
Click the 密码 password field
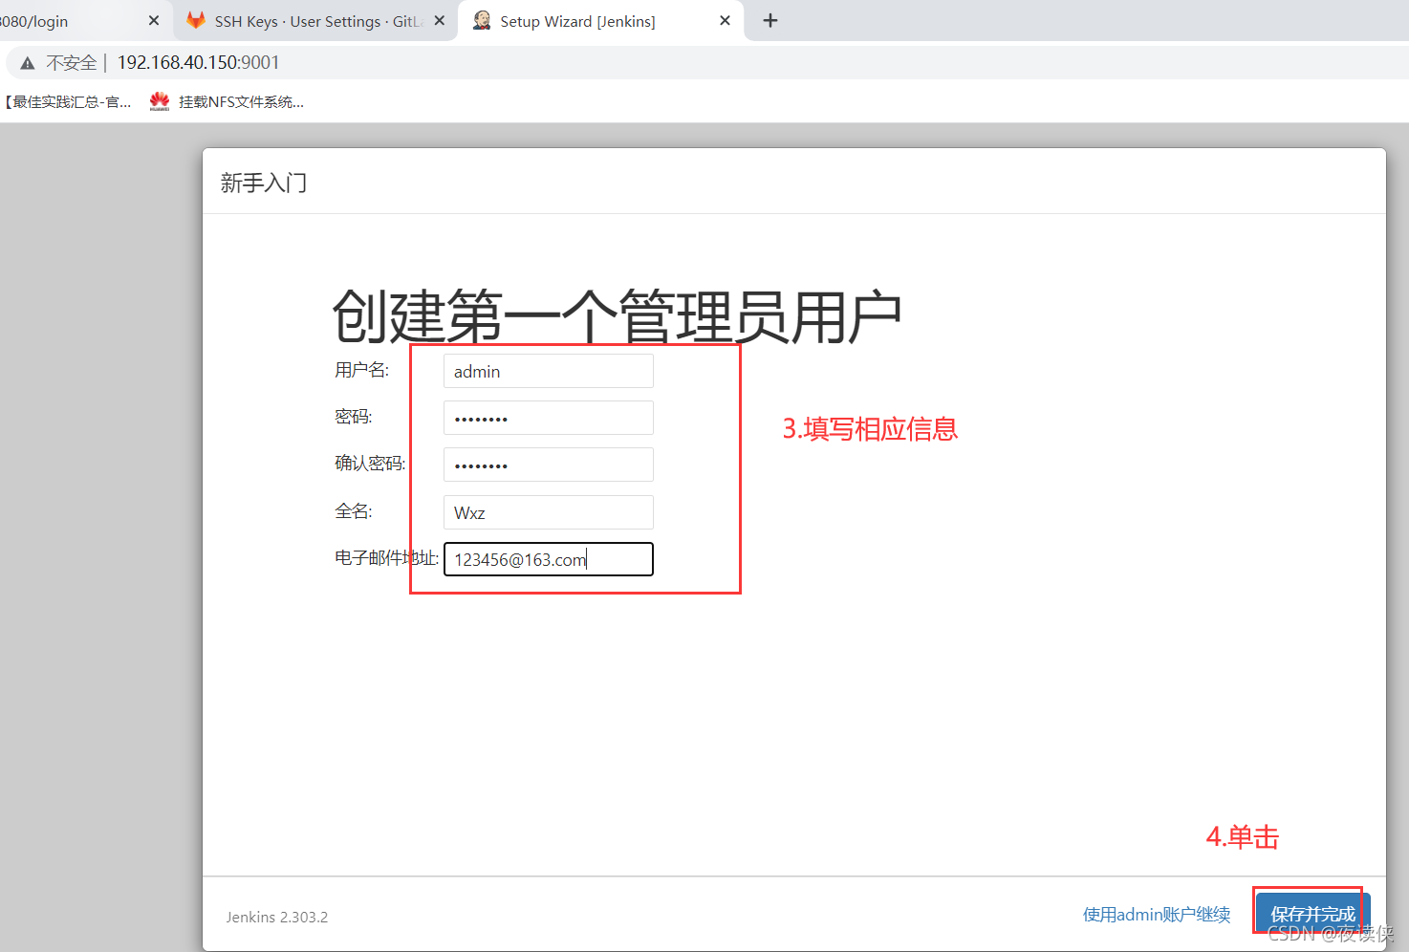pyautogui.click(x=549, y=418)
